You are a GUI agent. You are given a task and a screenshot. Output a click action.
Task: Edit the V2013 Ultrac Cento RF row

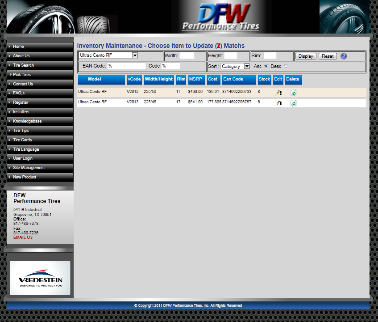pos(278,103)
